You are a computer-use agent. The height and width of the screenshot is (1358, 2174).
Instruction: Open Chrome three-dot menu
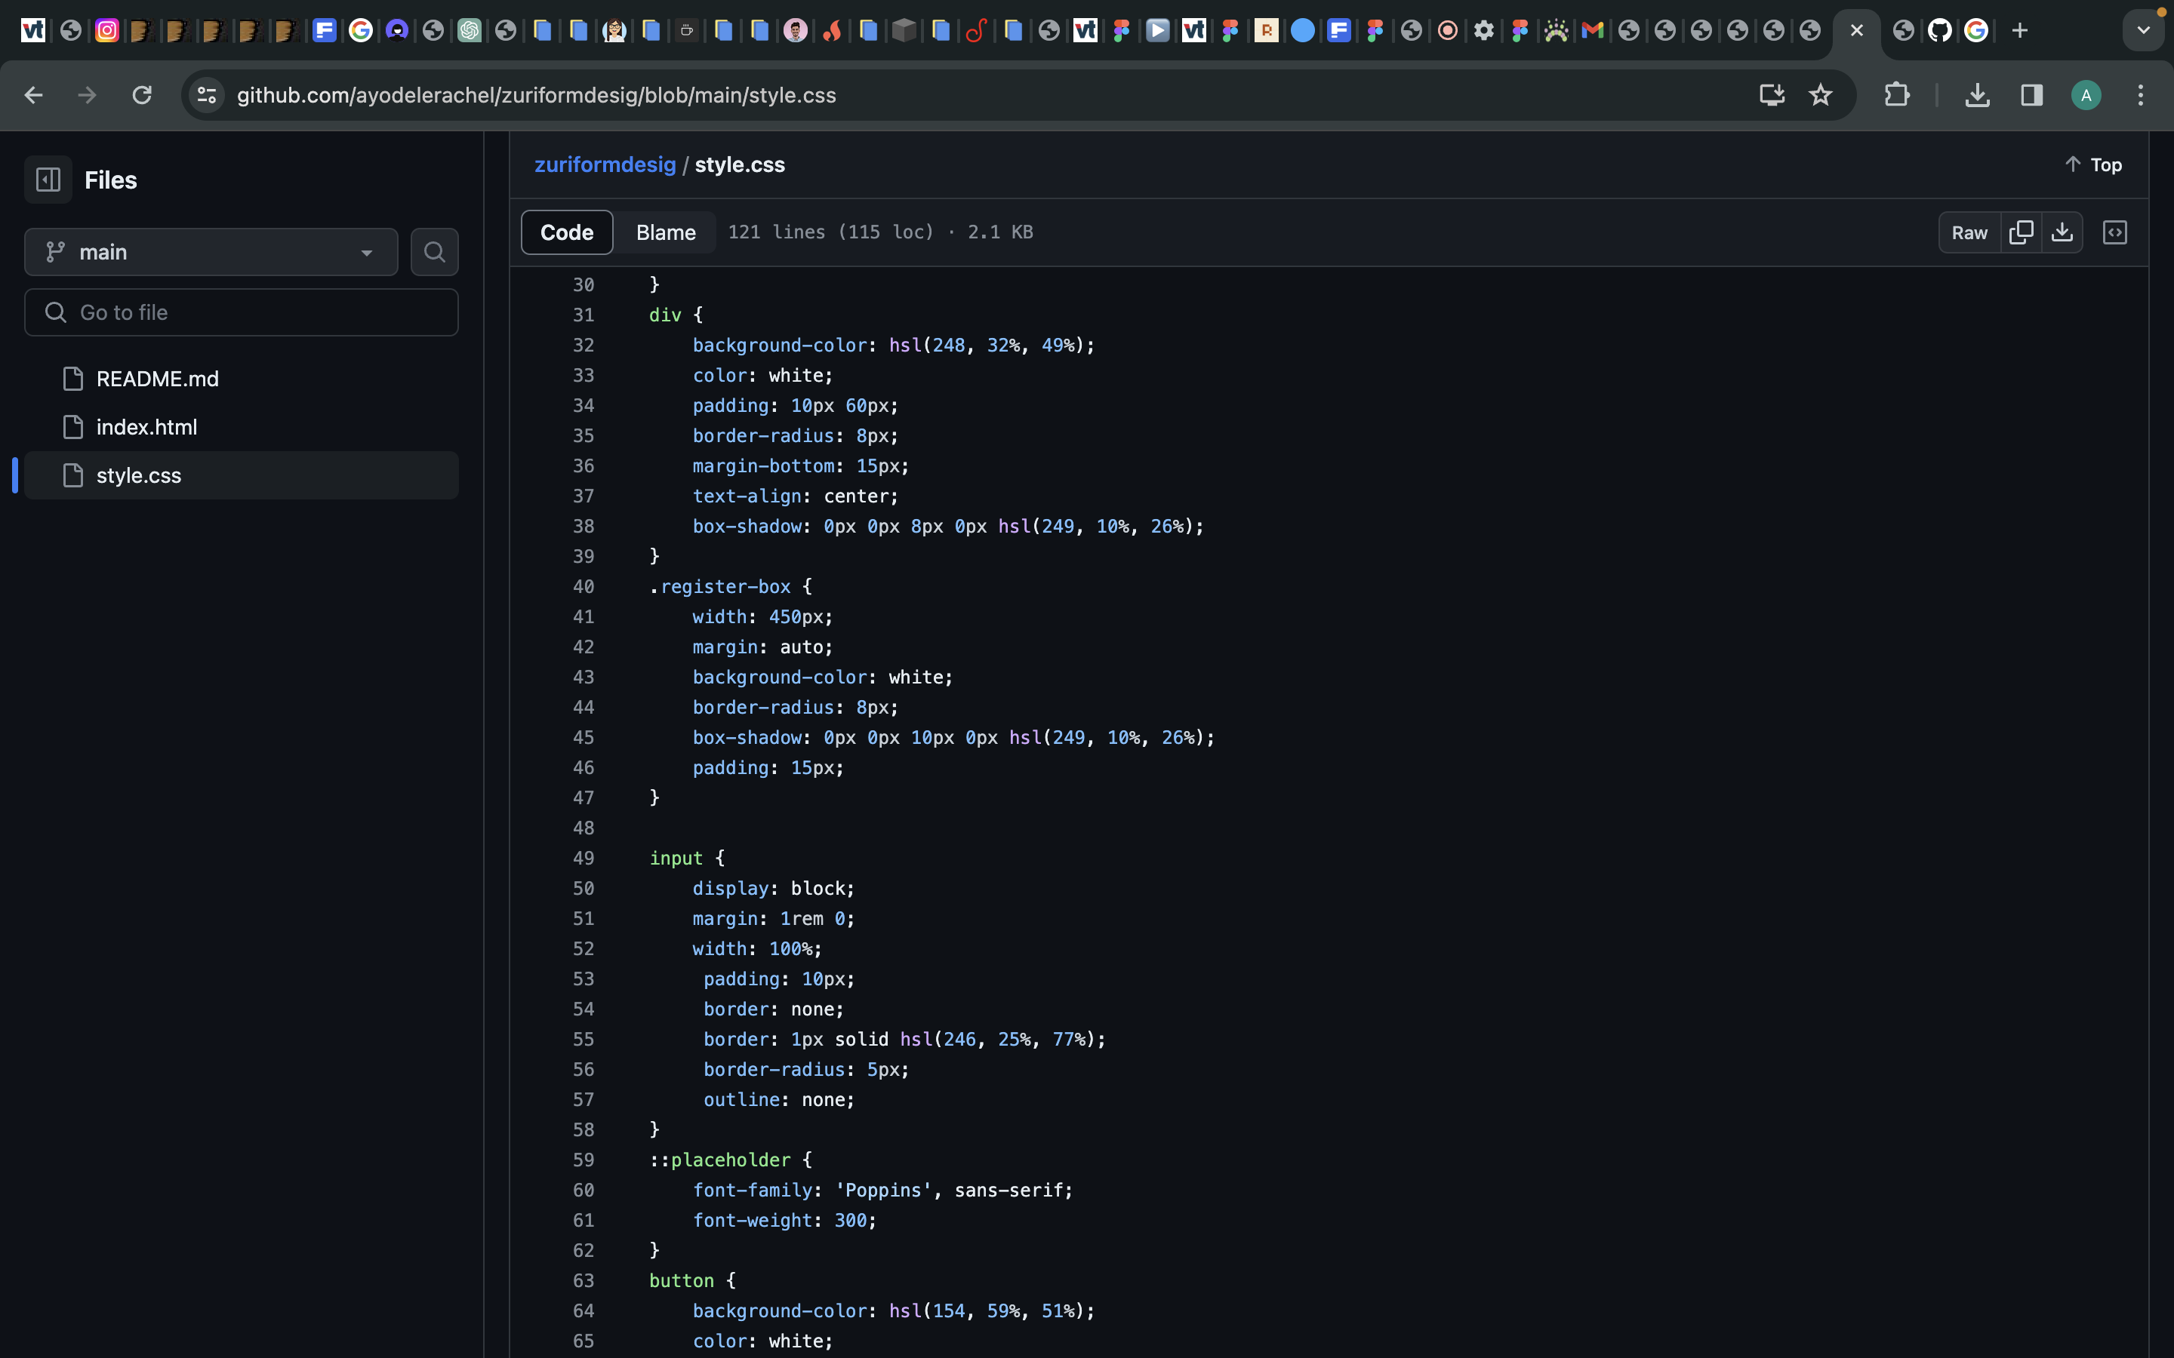(2141, 95)
